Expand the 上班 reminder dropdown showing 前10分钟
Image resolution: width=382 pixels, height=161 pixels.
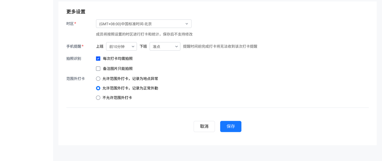coord(119,46)
